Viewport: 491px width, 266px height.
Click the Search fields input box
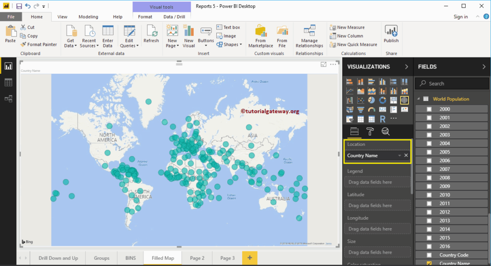pos(452,83)
